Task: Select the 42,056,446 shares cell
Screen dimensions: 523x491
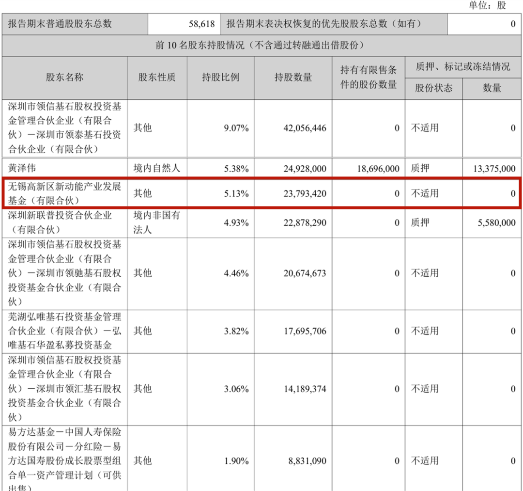Action: pos(305,128)
